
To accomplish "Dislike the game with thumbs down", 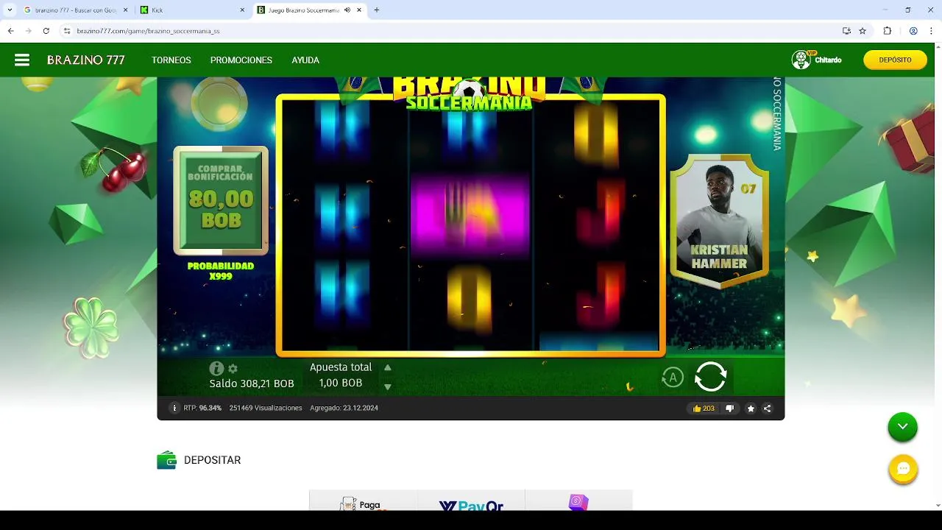I will (730, 409).
